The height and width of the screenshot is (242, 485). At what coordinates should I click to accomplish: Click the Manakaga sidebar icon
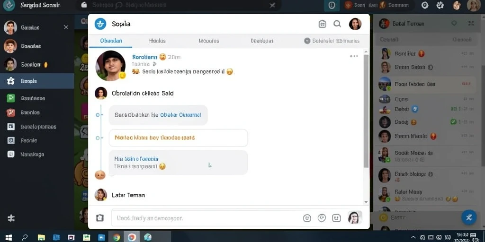tap(11, 155)
